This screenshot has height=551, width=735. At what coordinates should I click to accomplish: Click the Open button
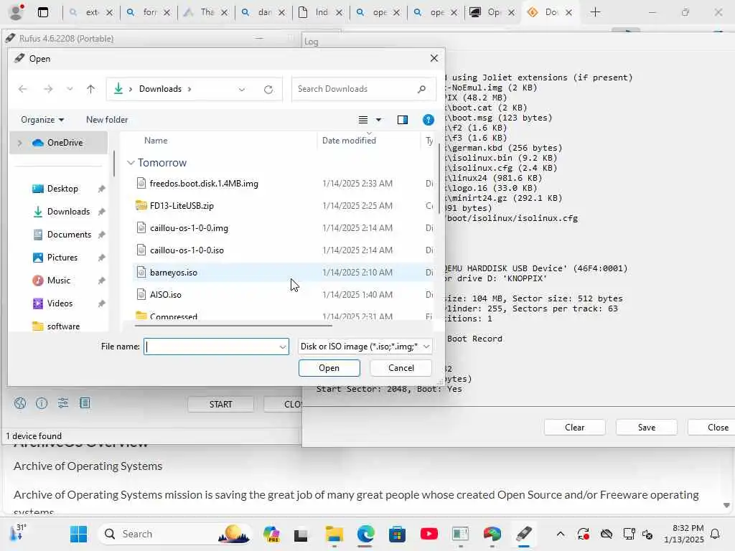click(329, 368)
